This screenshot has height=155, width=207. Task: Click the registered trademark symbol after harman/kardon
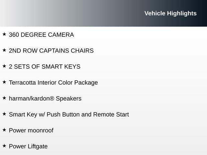pos(52,98)
